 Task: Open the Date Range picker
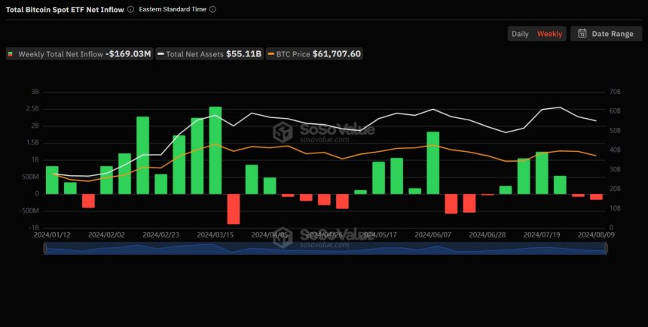(x=605, y=34)
